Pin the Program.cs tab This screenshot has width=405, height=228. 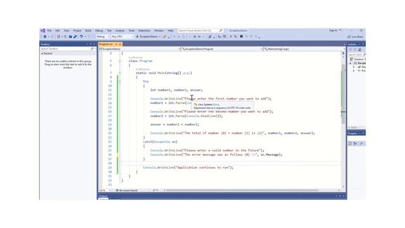[116, 44]
